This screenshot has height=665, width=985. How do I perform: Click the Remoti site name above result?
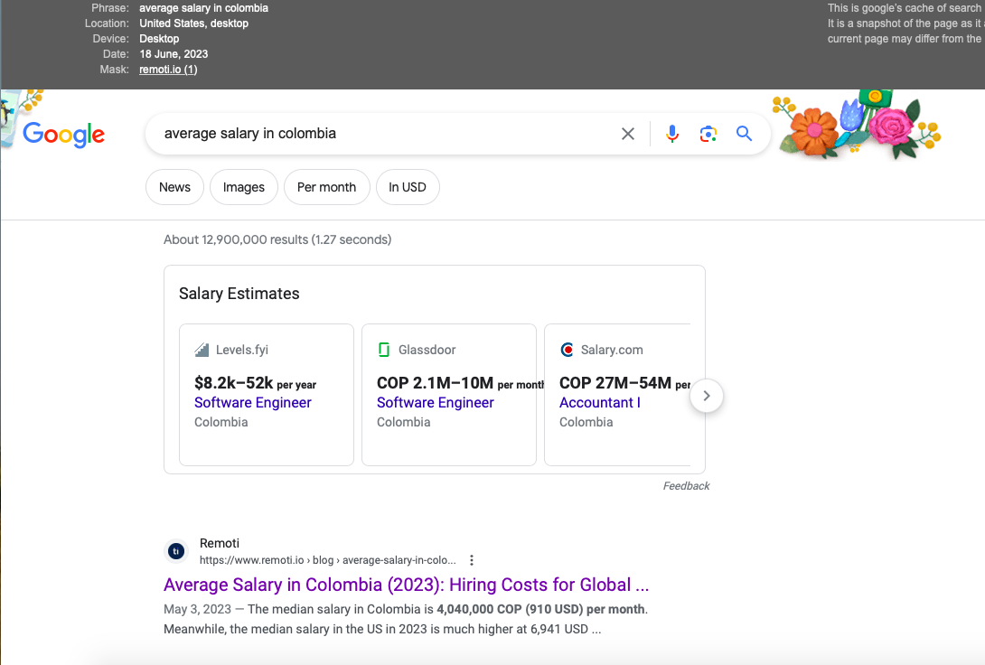[220, 543]
